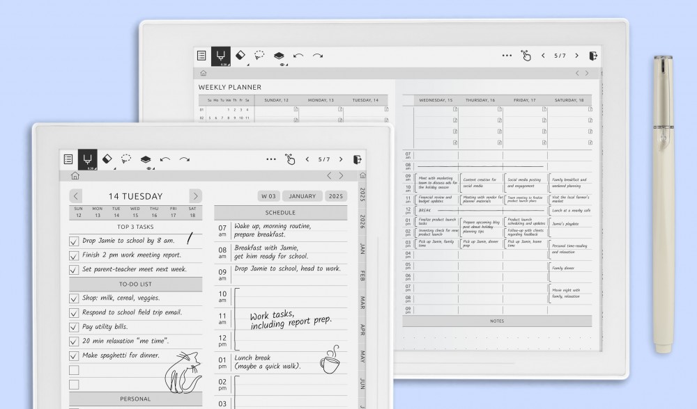
Task: Go to previous day arrow beside 14 Tuesday
Action: click(x=75, y=196)
